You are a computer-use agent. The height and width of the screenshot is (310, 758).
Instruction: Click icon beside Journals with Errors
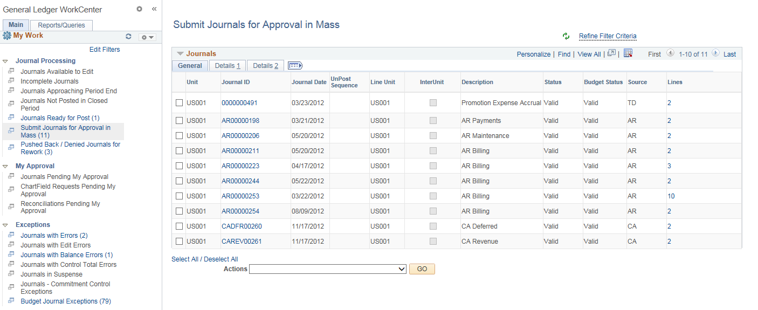[11, 235]
